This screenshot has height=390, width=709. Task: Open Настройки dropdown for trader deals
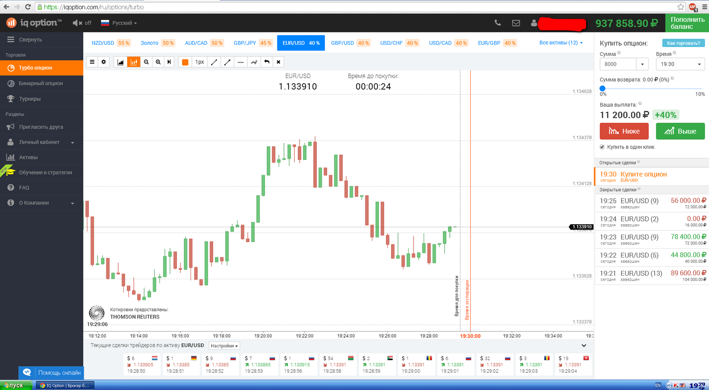(224, 346)
